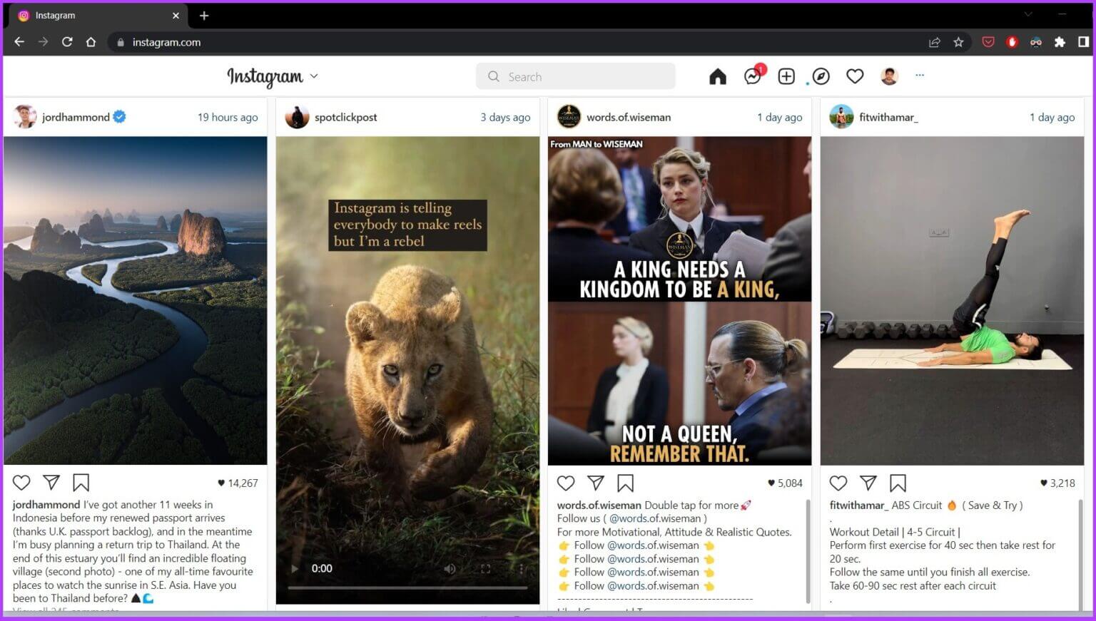Open words.of.wiseman profile name in header
Image resolution: width=1096 pixels, height=621 pixels.
[x=629, y=117]
